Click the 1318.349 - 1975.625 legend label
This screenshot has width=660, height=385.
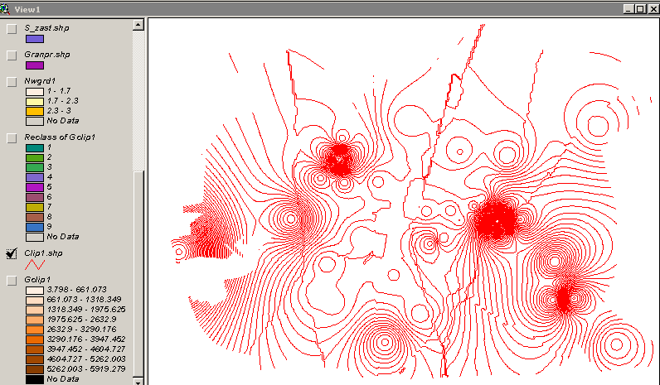(x=86, y=310)
